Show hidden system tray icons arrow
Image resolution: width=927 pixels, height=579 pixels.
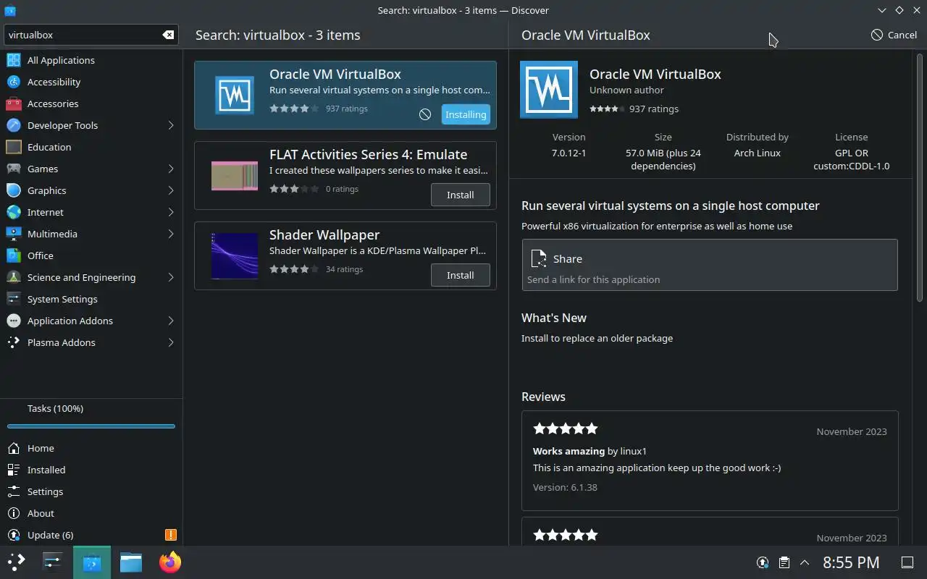point(804,562)
